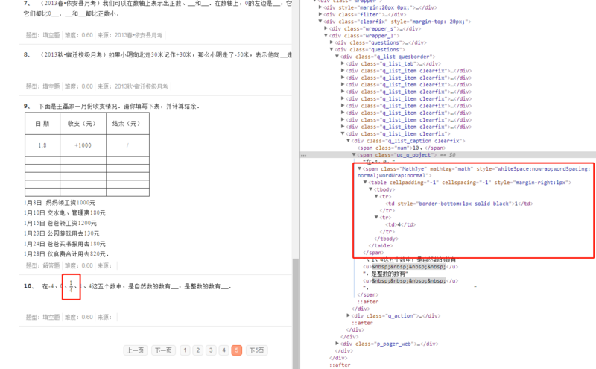596x369 pixels.
Task: Collapse the MathJye span node
Action: click(360, 169)
